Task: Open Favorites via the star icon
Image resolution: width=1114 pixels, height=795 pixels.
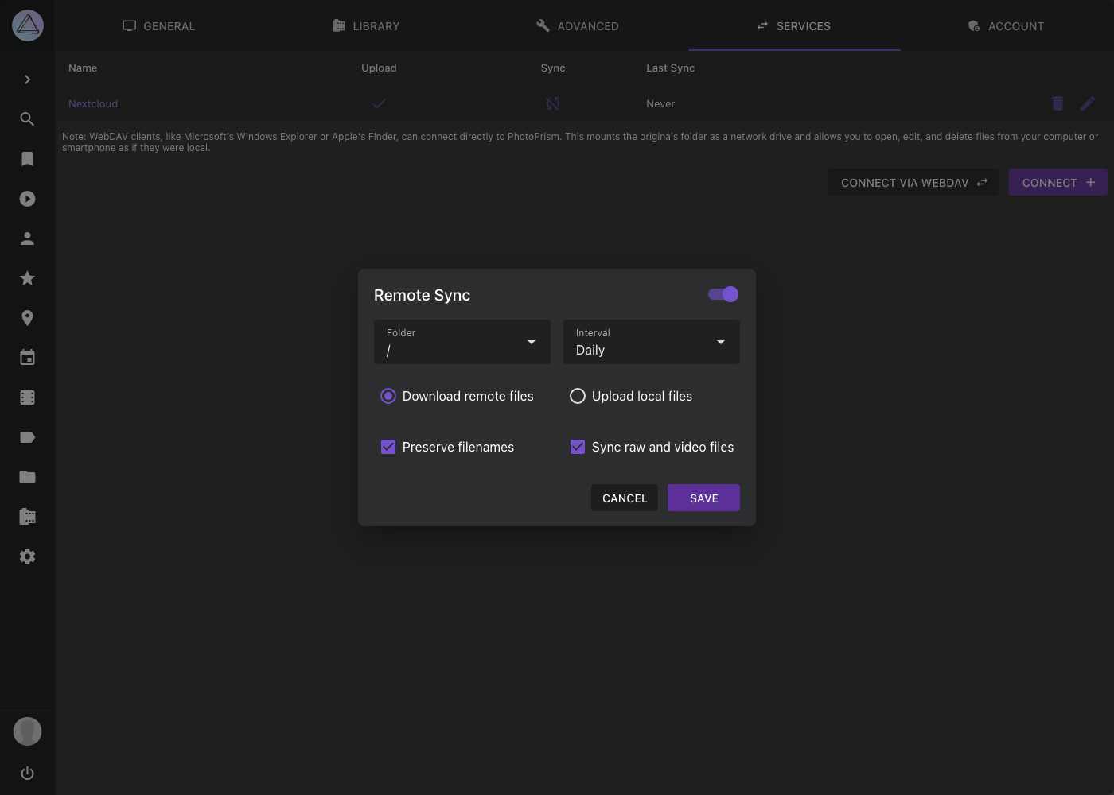Action: tap(27, 277)
